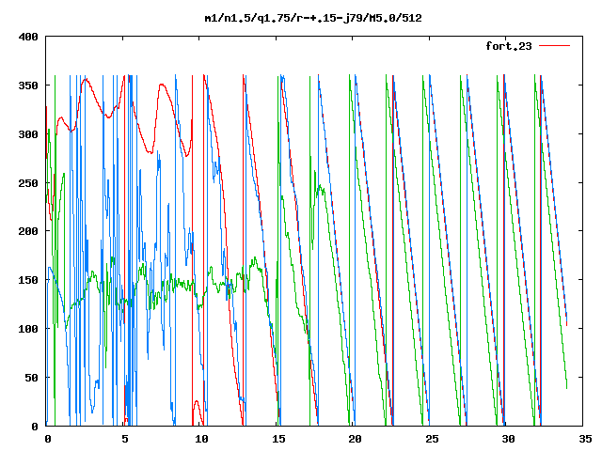Click the red legend line sample
602x451 pixels.
pyautogui.click(x=554, y=46)
